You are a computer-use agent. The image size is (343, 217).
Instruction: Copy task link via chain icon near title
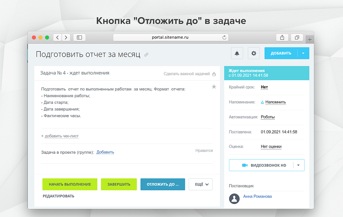[146, 54]
